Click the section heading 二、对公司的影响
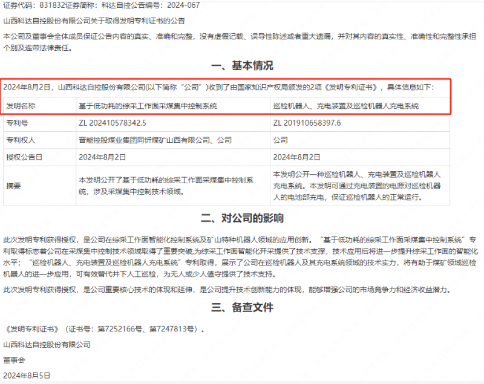This screenshot has width=484, height=384. [242, 219]
